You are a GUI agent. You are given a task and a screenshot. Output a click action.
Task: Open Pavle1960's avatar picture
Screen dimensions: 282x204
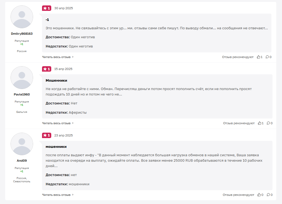(22, 78)
